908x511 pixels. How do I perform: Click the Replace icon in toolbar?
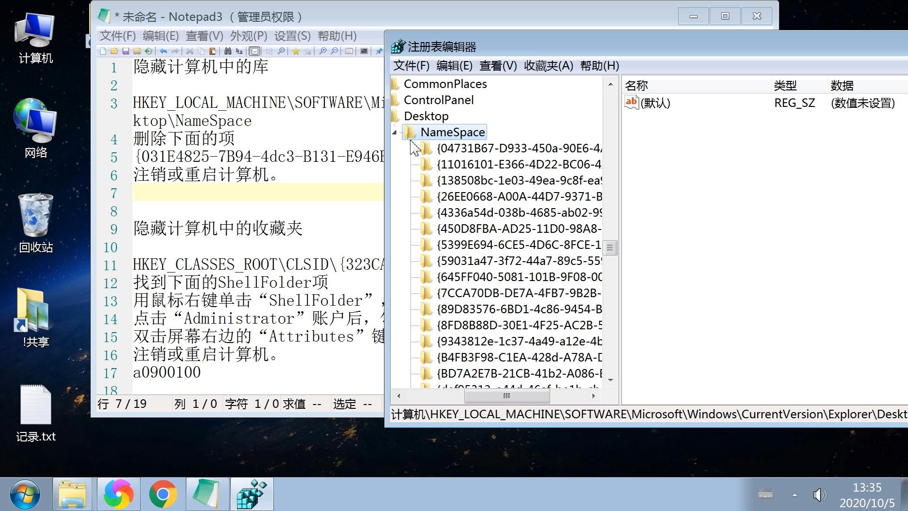(239, 51)
